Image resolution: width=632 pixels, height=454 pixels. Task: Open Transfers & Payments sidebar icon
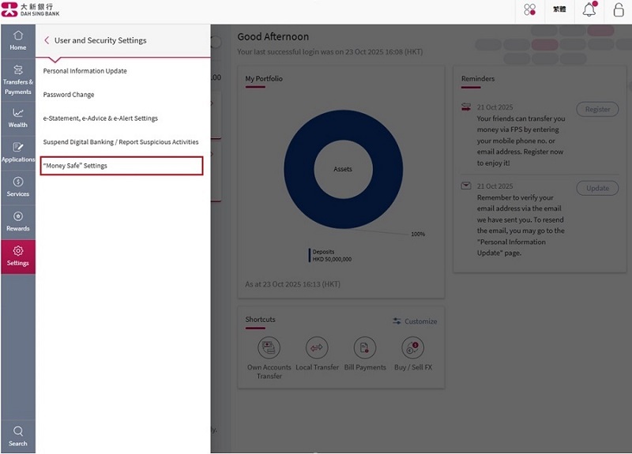pos(17,80)
